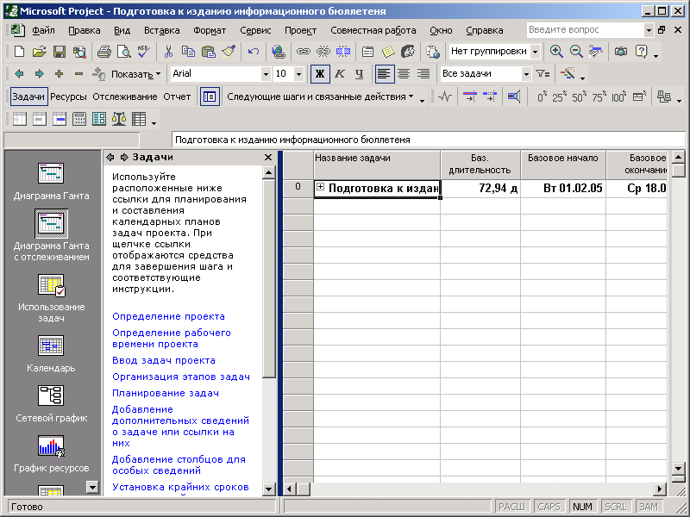Click the Ввод задач проекта link

pos(164,360)
